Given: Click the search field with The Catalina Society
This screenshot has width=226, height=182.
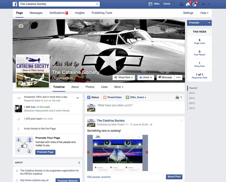Looking at the screenshot, I should click(x=57, y=4).
